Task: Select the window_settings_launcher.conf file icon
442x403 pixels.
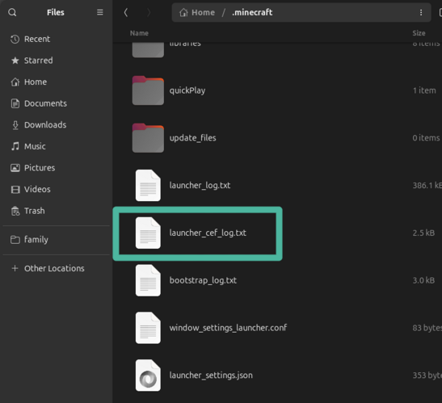Action: point(148,328)
